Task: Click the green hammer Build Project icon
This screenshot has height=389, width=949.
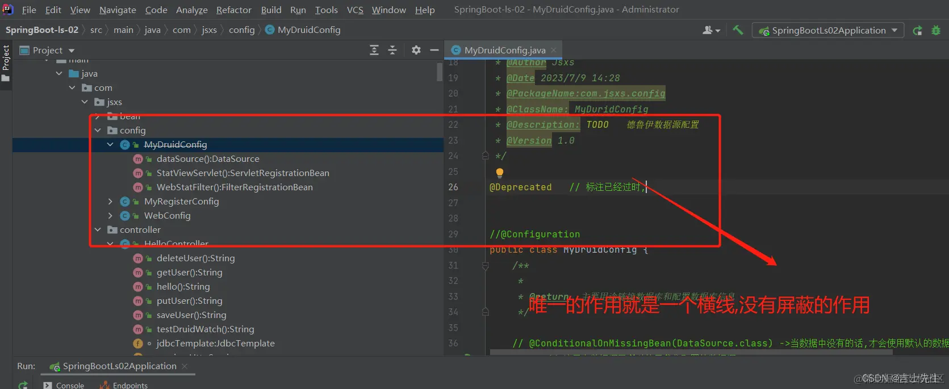Action: click(x=738, y=30)
